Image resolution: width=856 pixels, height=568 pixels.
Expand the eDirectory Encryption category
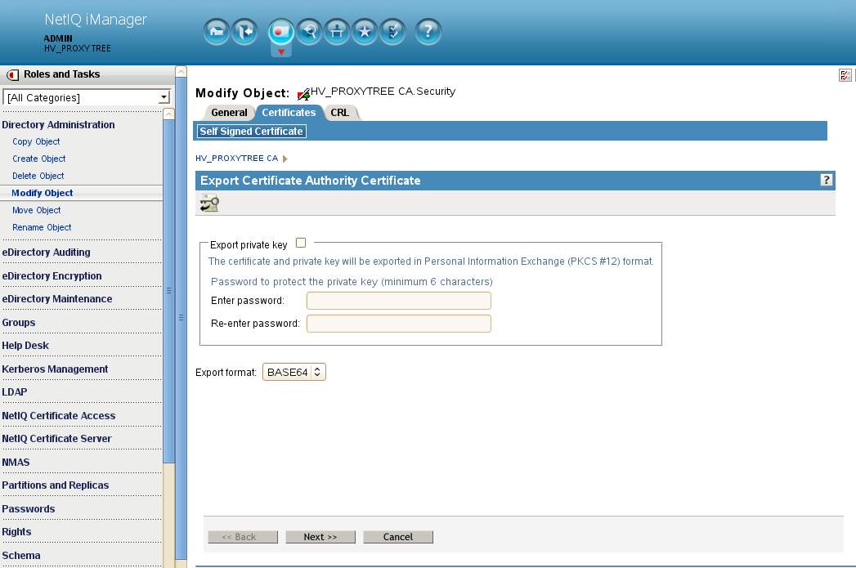pyautogui.click(x=52, y=276)
